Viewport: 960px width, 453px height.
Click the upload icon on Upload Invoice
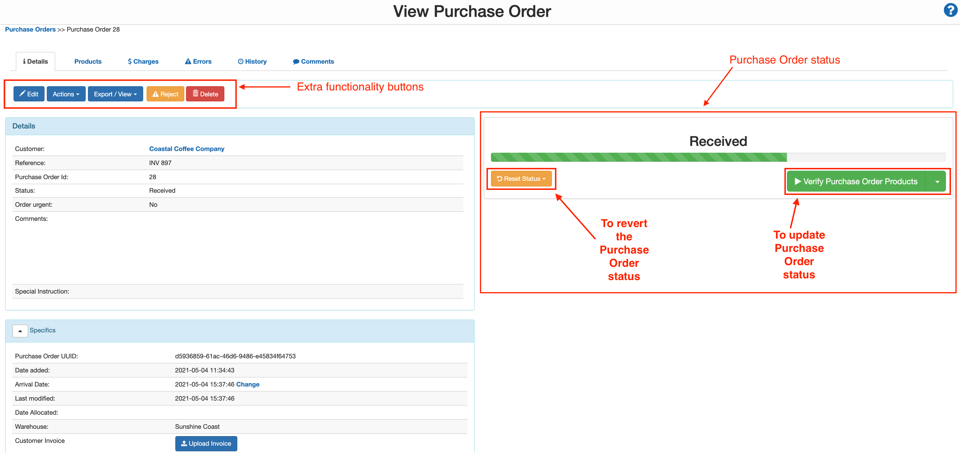point(184,443)
